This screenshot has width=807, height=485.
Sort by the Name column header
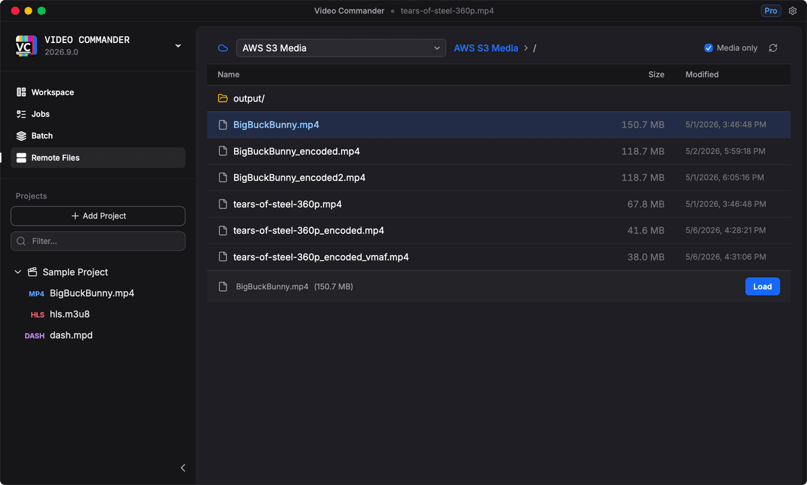pyautogui.click(x=229, y=75)
